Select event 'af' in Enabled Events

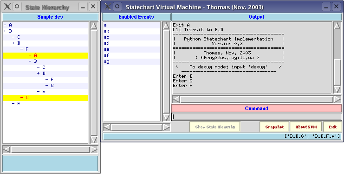point(132,55)
